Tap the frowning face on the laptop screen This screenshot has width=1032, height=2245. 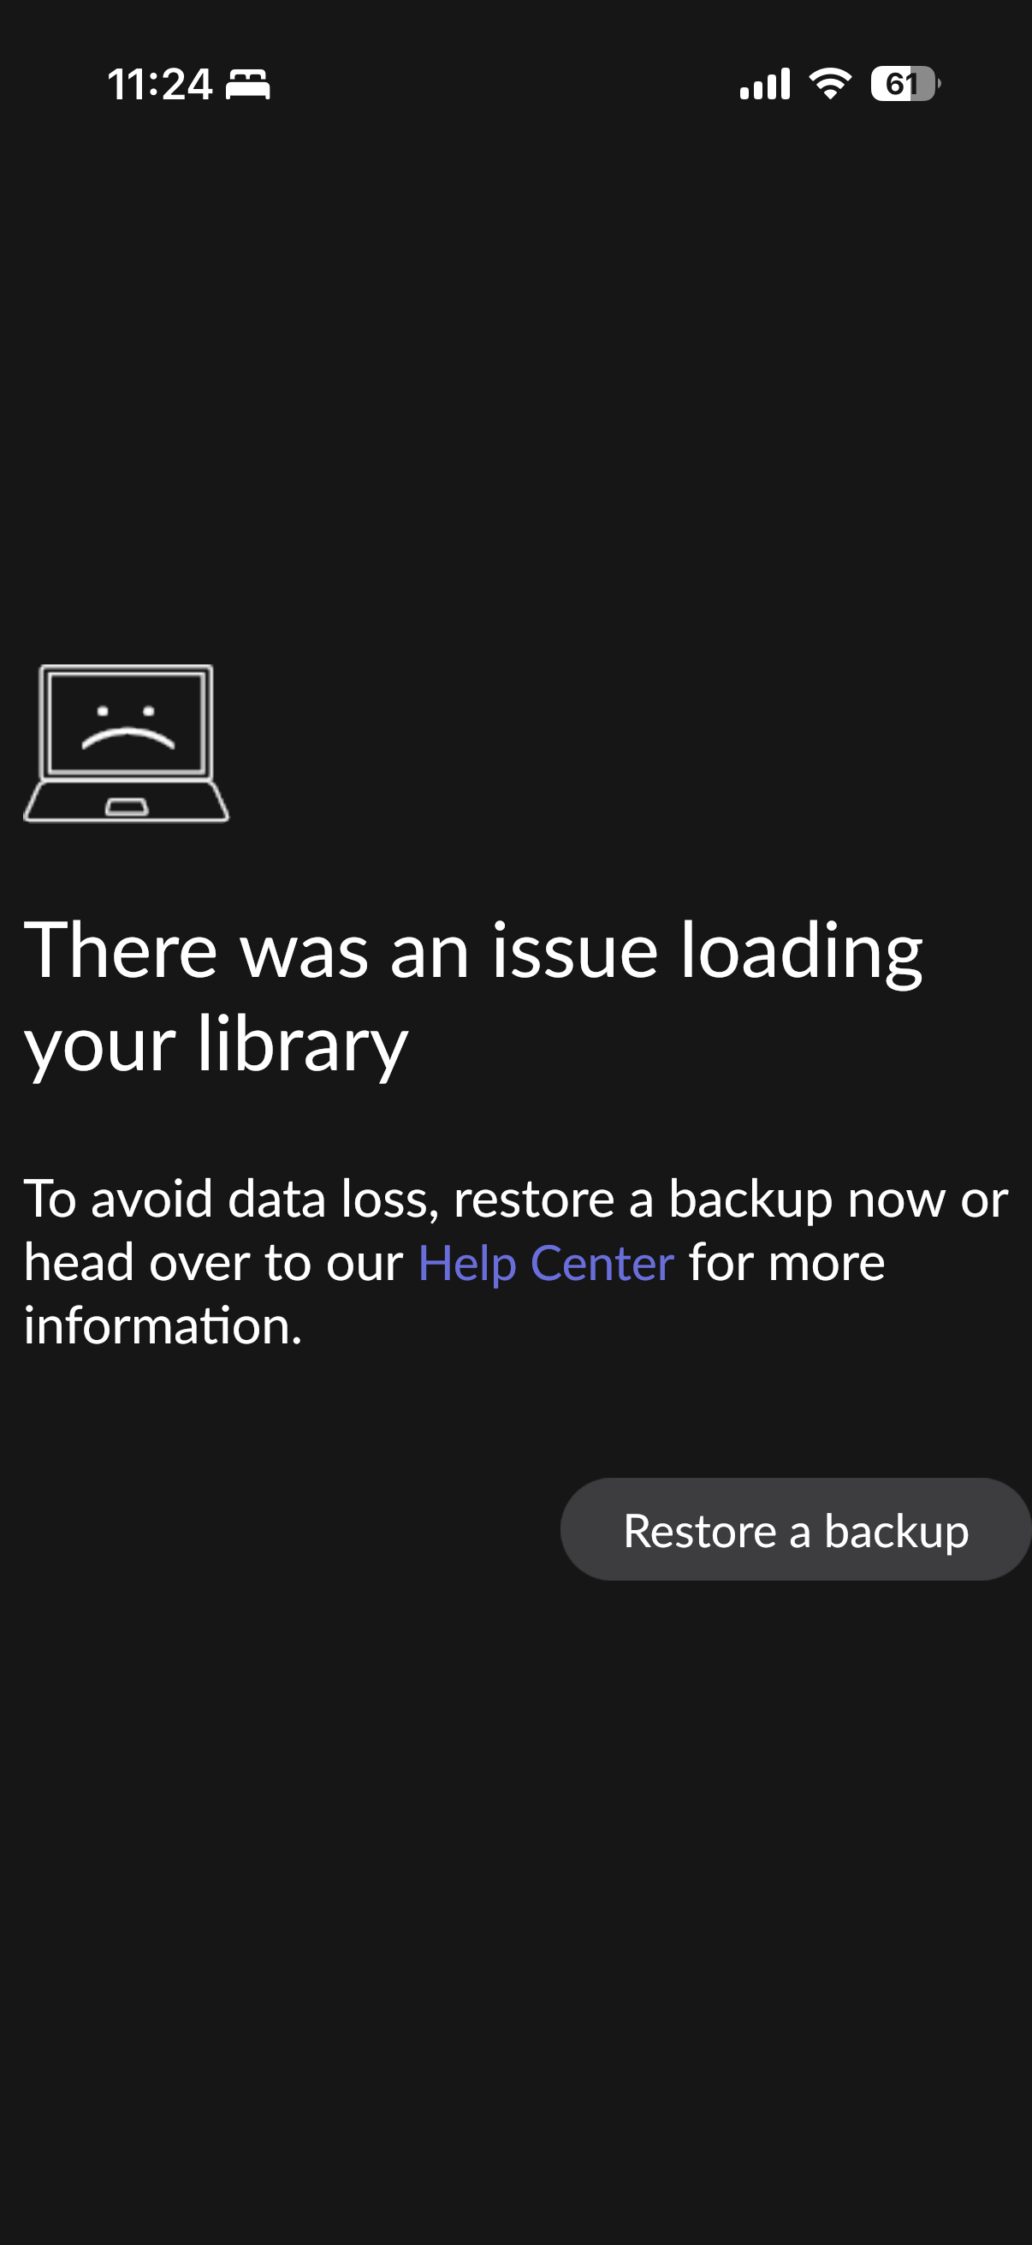128,728
